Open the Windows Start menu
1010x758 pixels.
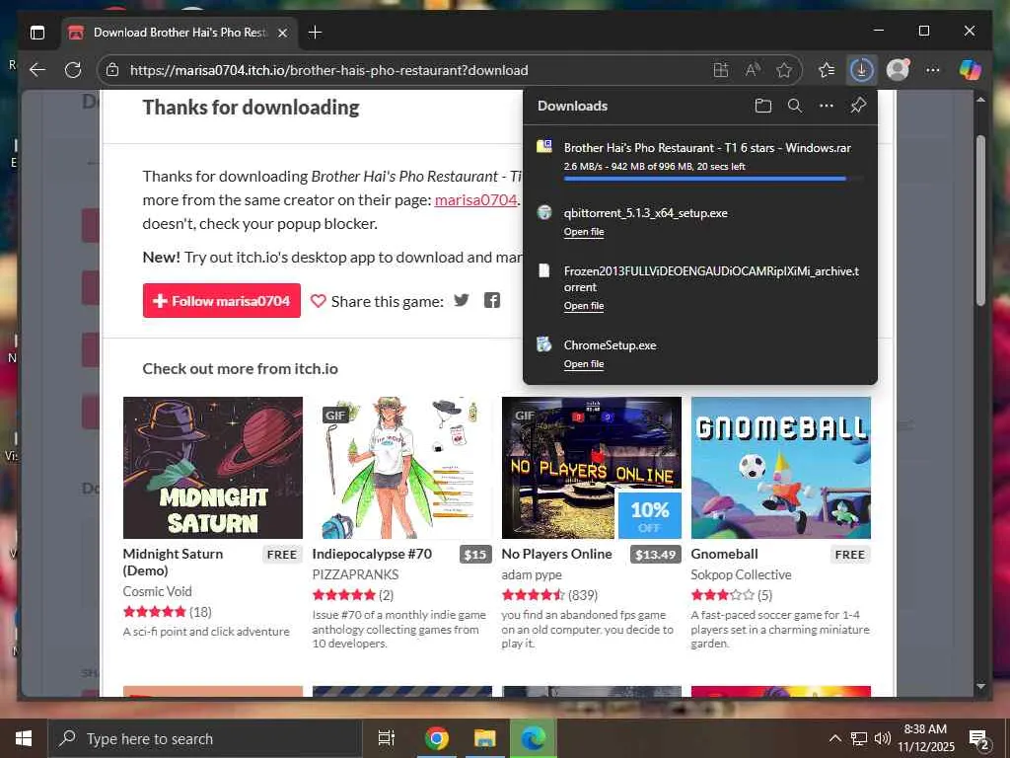pos(24,738)
